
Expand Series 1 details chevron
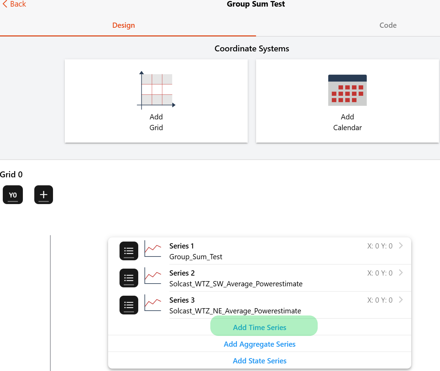coord(401,246)
